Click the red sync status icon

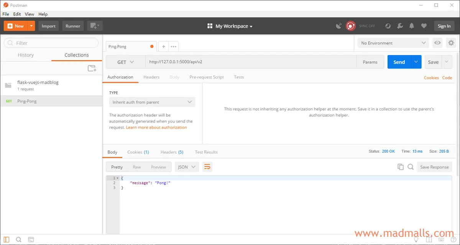350,26
